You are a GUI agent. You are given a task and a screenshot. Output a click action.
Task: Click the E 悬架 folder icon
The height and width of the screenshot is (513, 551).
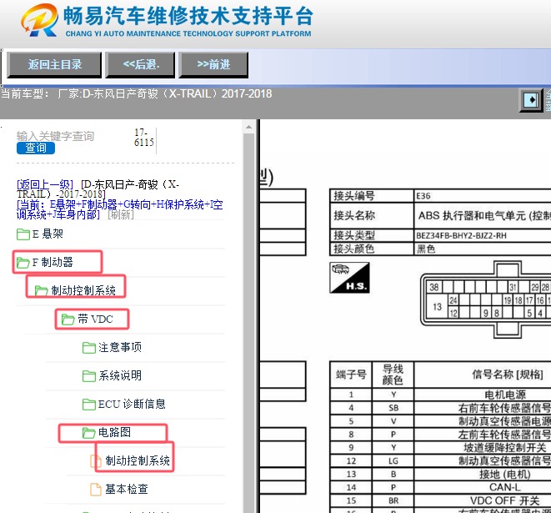pos(23,234)
